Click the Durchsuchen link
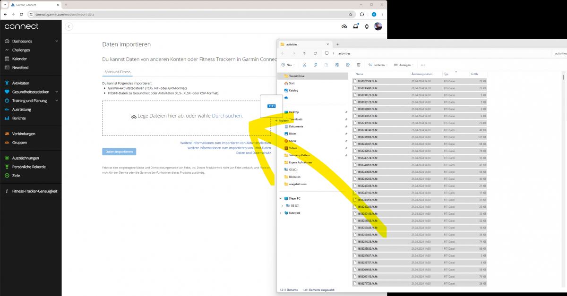The width and height of the screenshot is (567, 296). pos(227,116)
